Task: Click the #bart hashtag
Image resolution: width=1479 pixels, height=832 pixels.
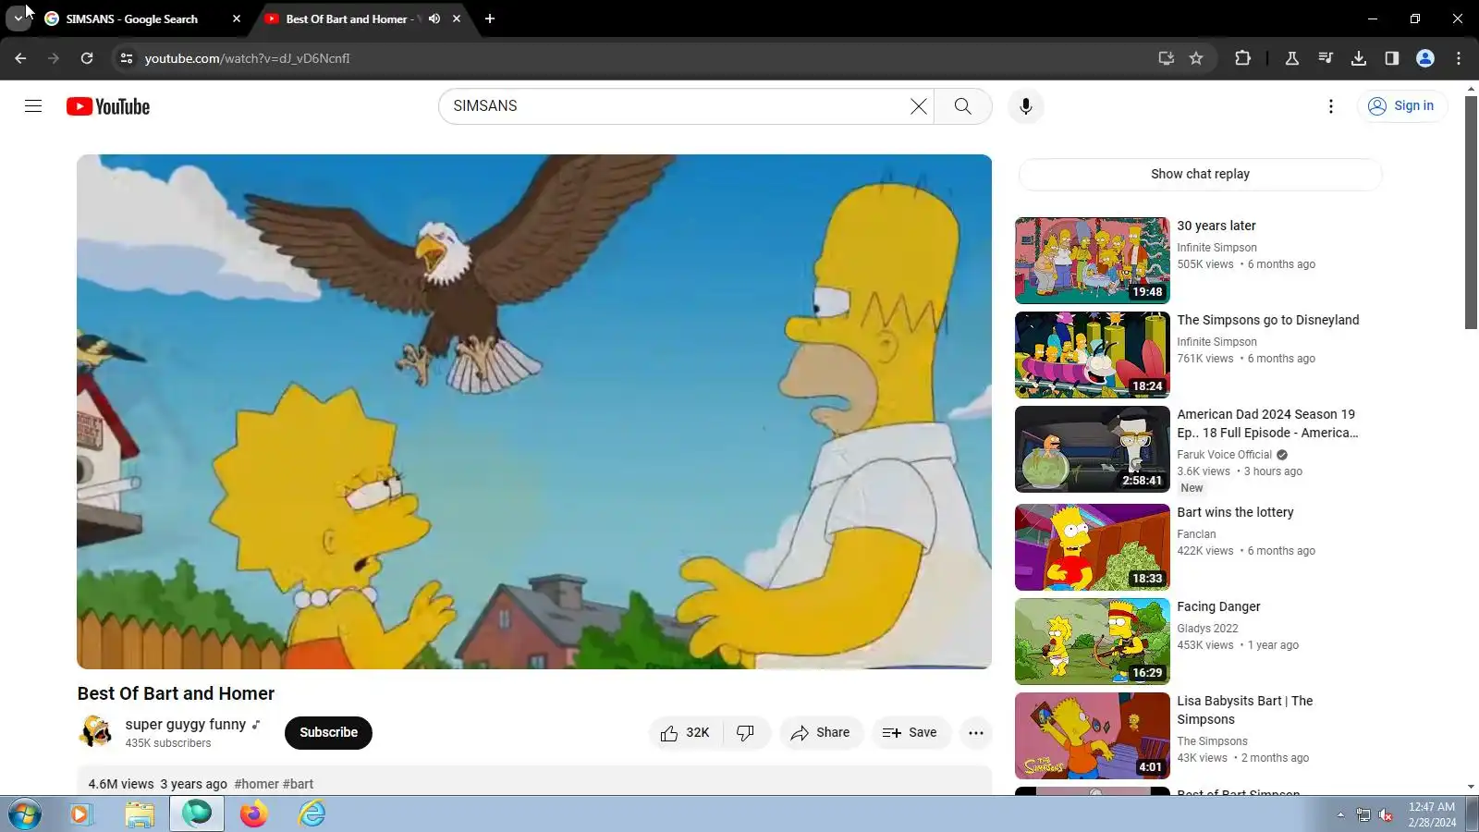Action: coord(298,784)
